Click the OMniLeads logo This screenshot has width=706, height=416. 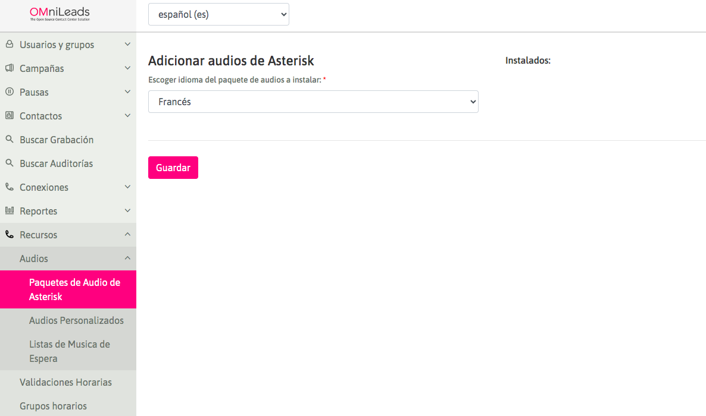click(x=60, y=14)
